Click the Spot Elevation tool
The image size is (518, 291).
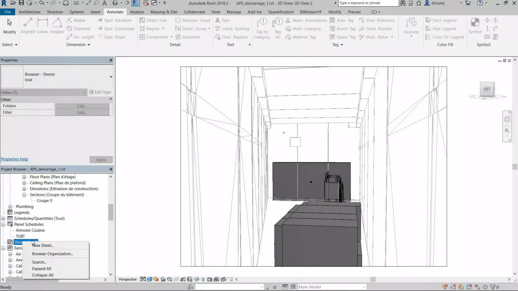point(115,20)
